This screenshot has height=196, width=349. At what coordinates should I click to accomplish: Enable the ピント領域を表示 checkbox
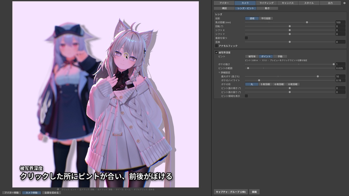click(246, 96)
